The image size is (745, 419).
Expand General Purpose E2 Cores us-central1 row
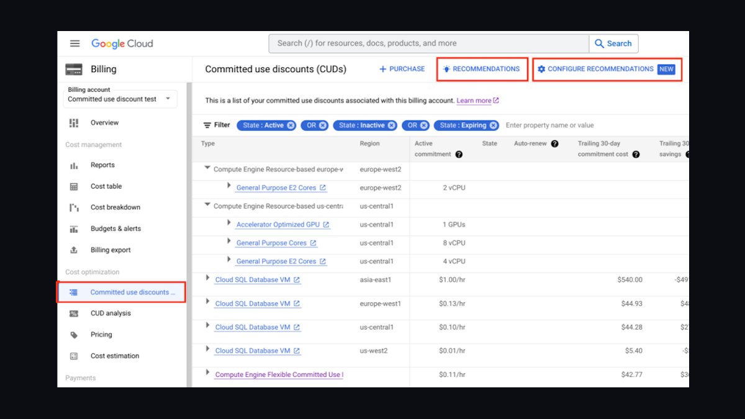(229, 259)
